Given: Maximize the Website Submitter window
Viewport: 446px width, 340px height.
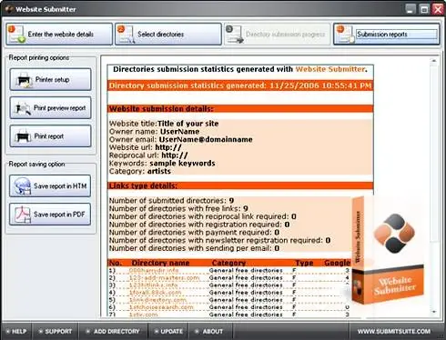Looking at the screenshot, I should 424,9.
